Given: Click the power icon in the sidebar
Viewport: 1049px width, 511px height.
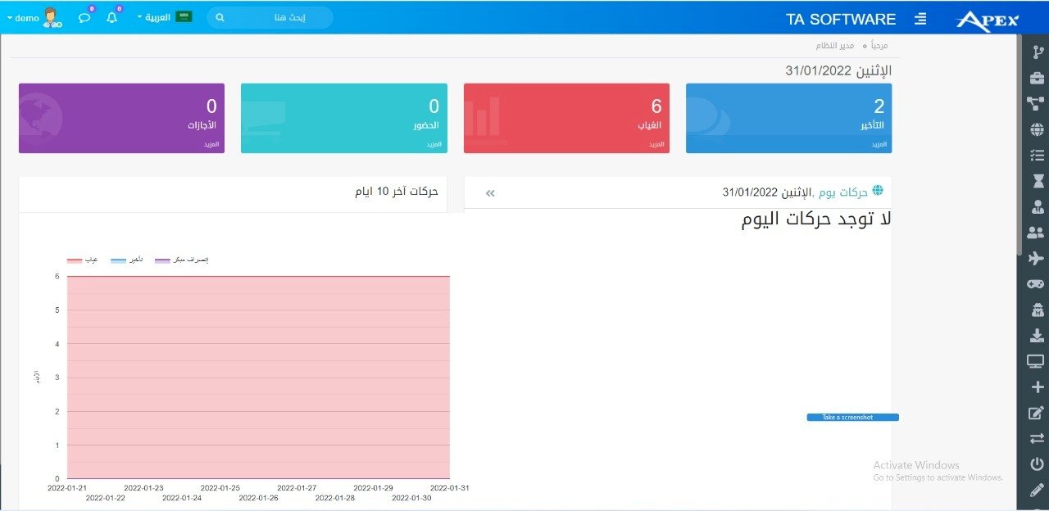Looking at the screenshot, I should pos(1036,464).
